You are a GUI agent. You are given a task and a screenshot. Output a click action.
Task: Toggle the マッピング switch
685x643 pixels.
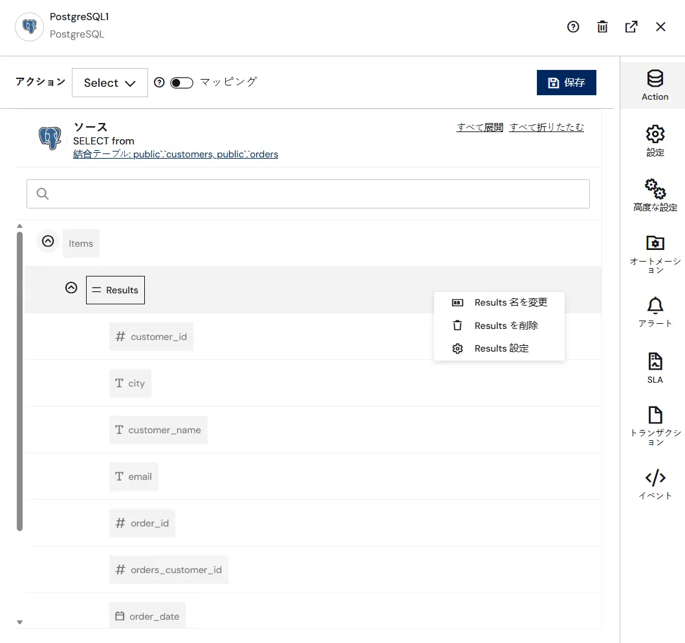click(x=181, y=83)
